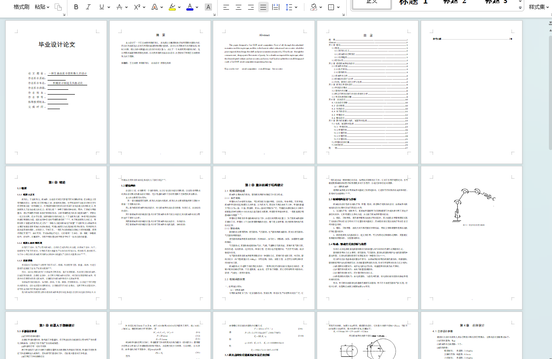Image resolution: width=552 pixels, height=359 pixels.
Task: Apply 标题 2 heading style
Action: pyautogui.click(x=454, y=3)
